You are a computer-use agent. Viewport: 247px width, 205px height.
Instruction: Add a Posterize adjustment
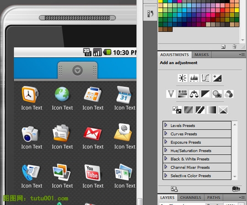(x=188, y=110)
